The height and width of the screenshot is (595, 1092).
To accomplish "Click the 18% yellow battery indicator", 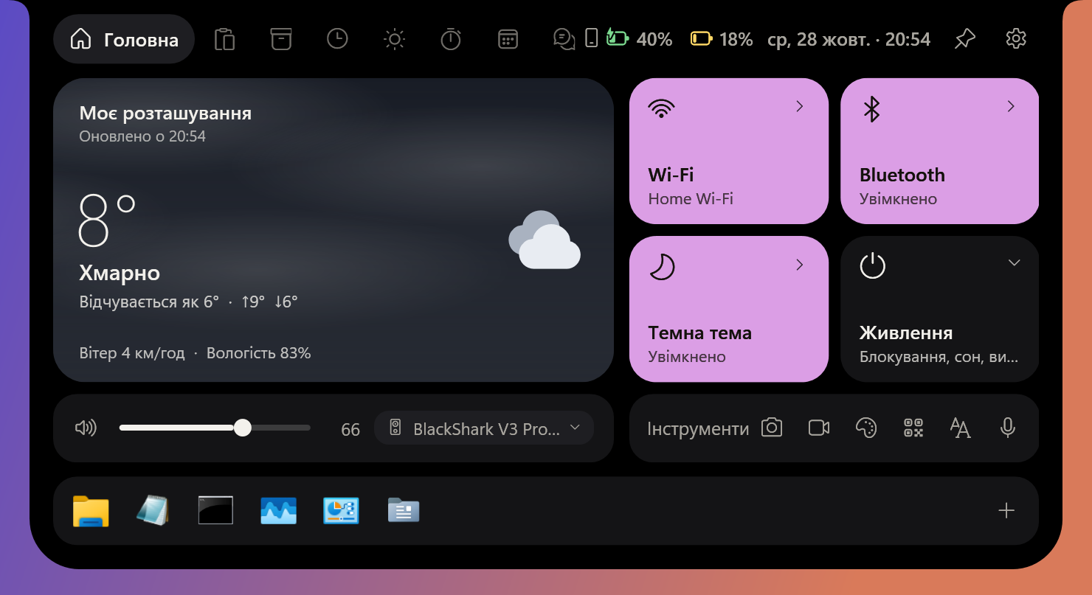I will click(722, 39).
